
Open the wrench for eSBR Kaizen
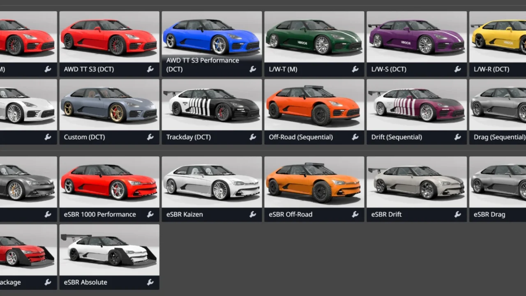click(253, 214)
